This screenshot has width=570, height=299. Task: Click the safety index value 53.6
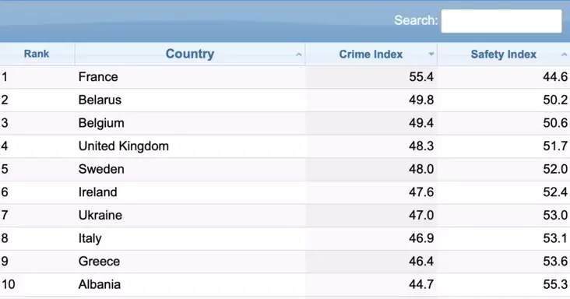(x=555, y=261)
